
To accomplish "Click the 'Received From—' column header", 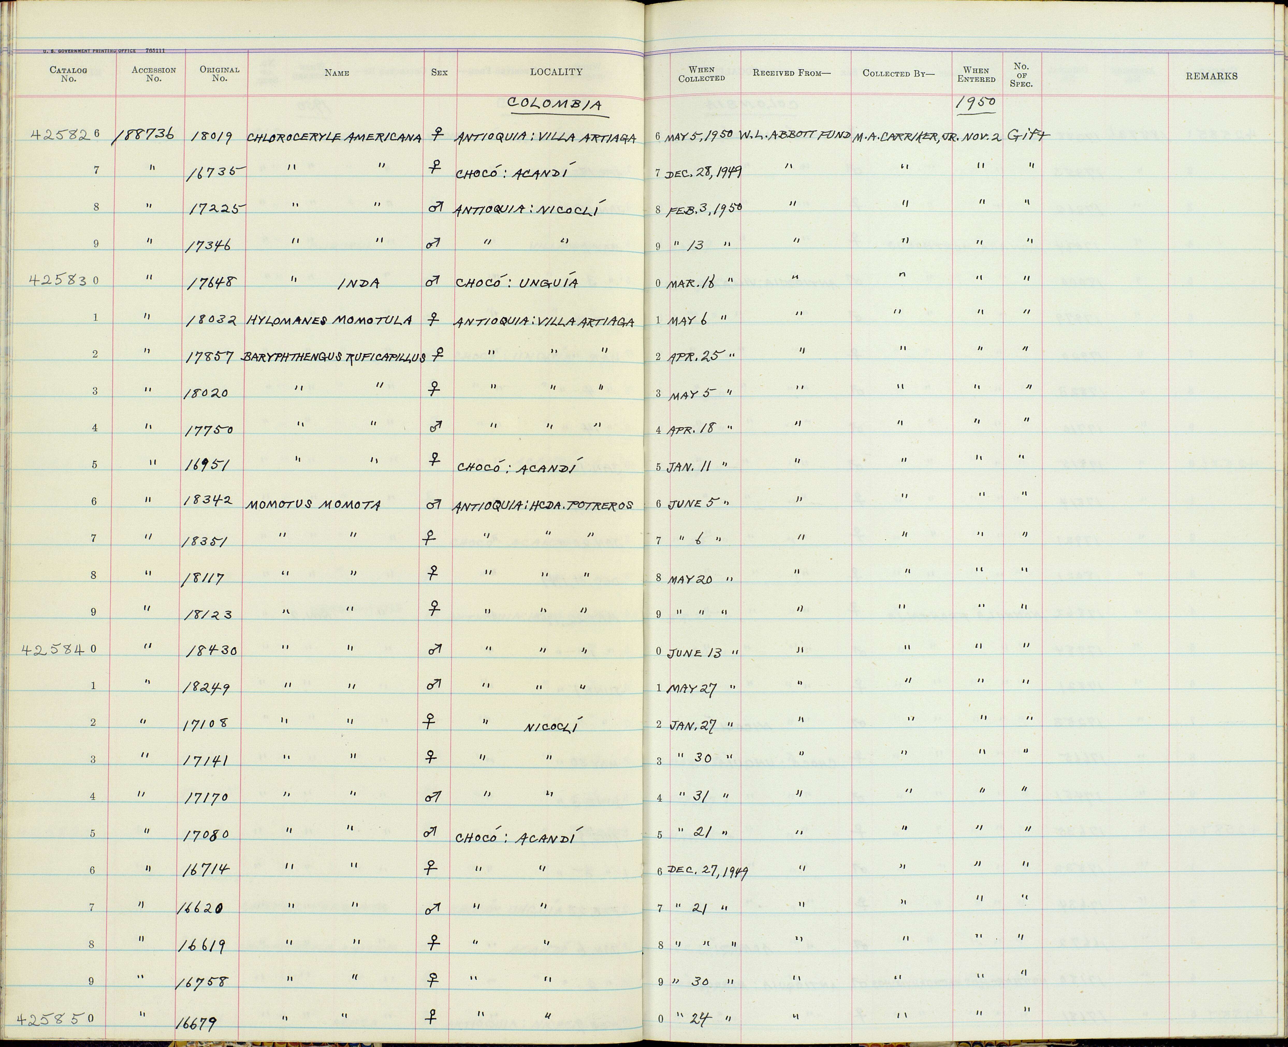I will point(791,73).
